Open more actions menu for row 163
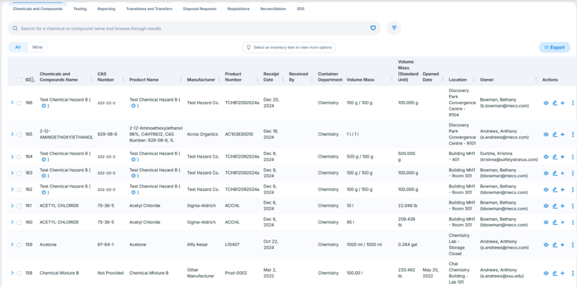The width and height of the screenshot is (577, 287). click(x=572, y=173)
